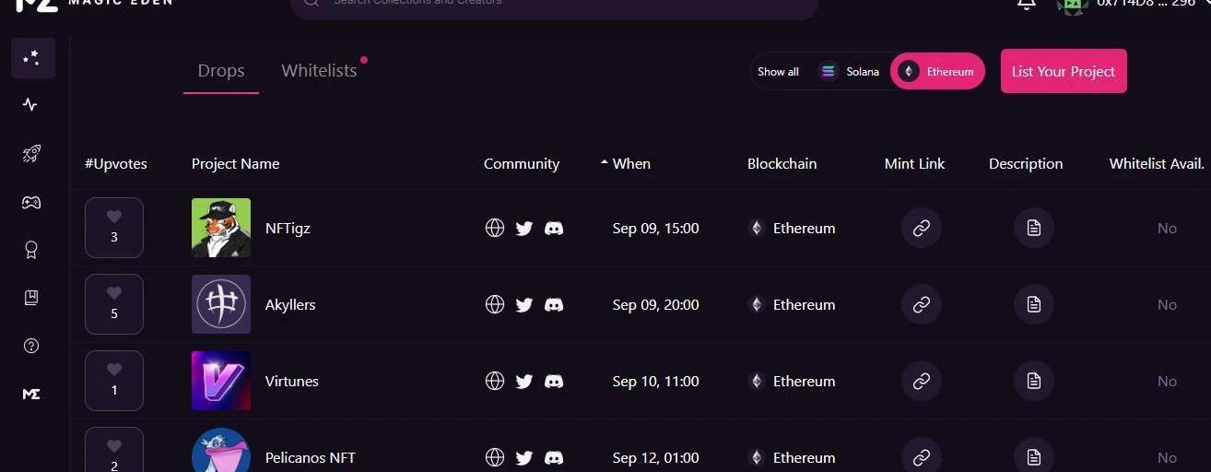The height and width of the screenshot is (472, 1211).
Task: Open Akyllers Twitter page
Action: pyautogui.click(x=524, y=305)
